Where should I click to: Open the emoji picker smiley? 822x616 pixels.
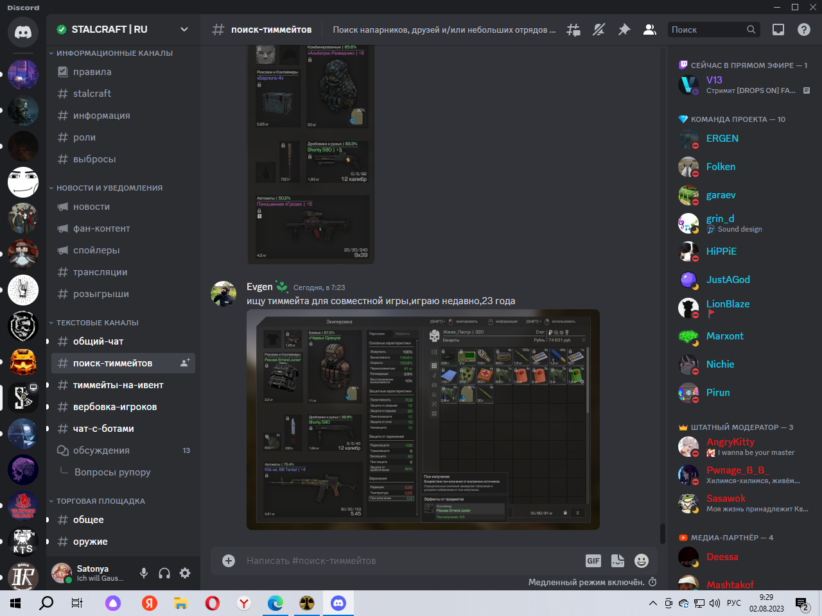click(642, 561)
